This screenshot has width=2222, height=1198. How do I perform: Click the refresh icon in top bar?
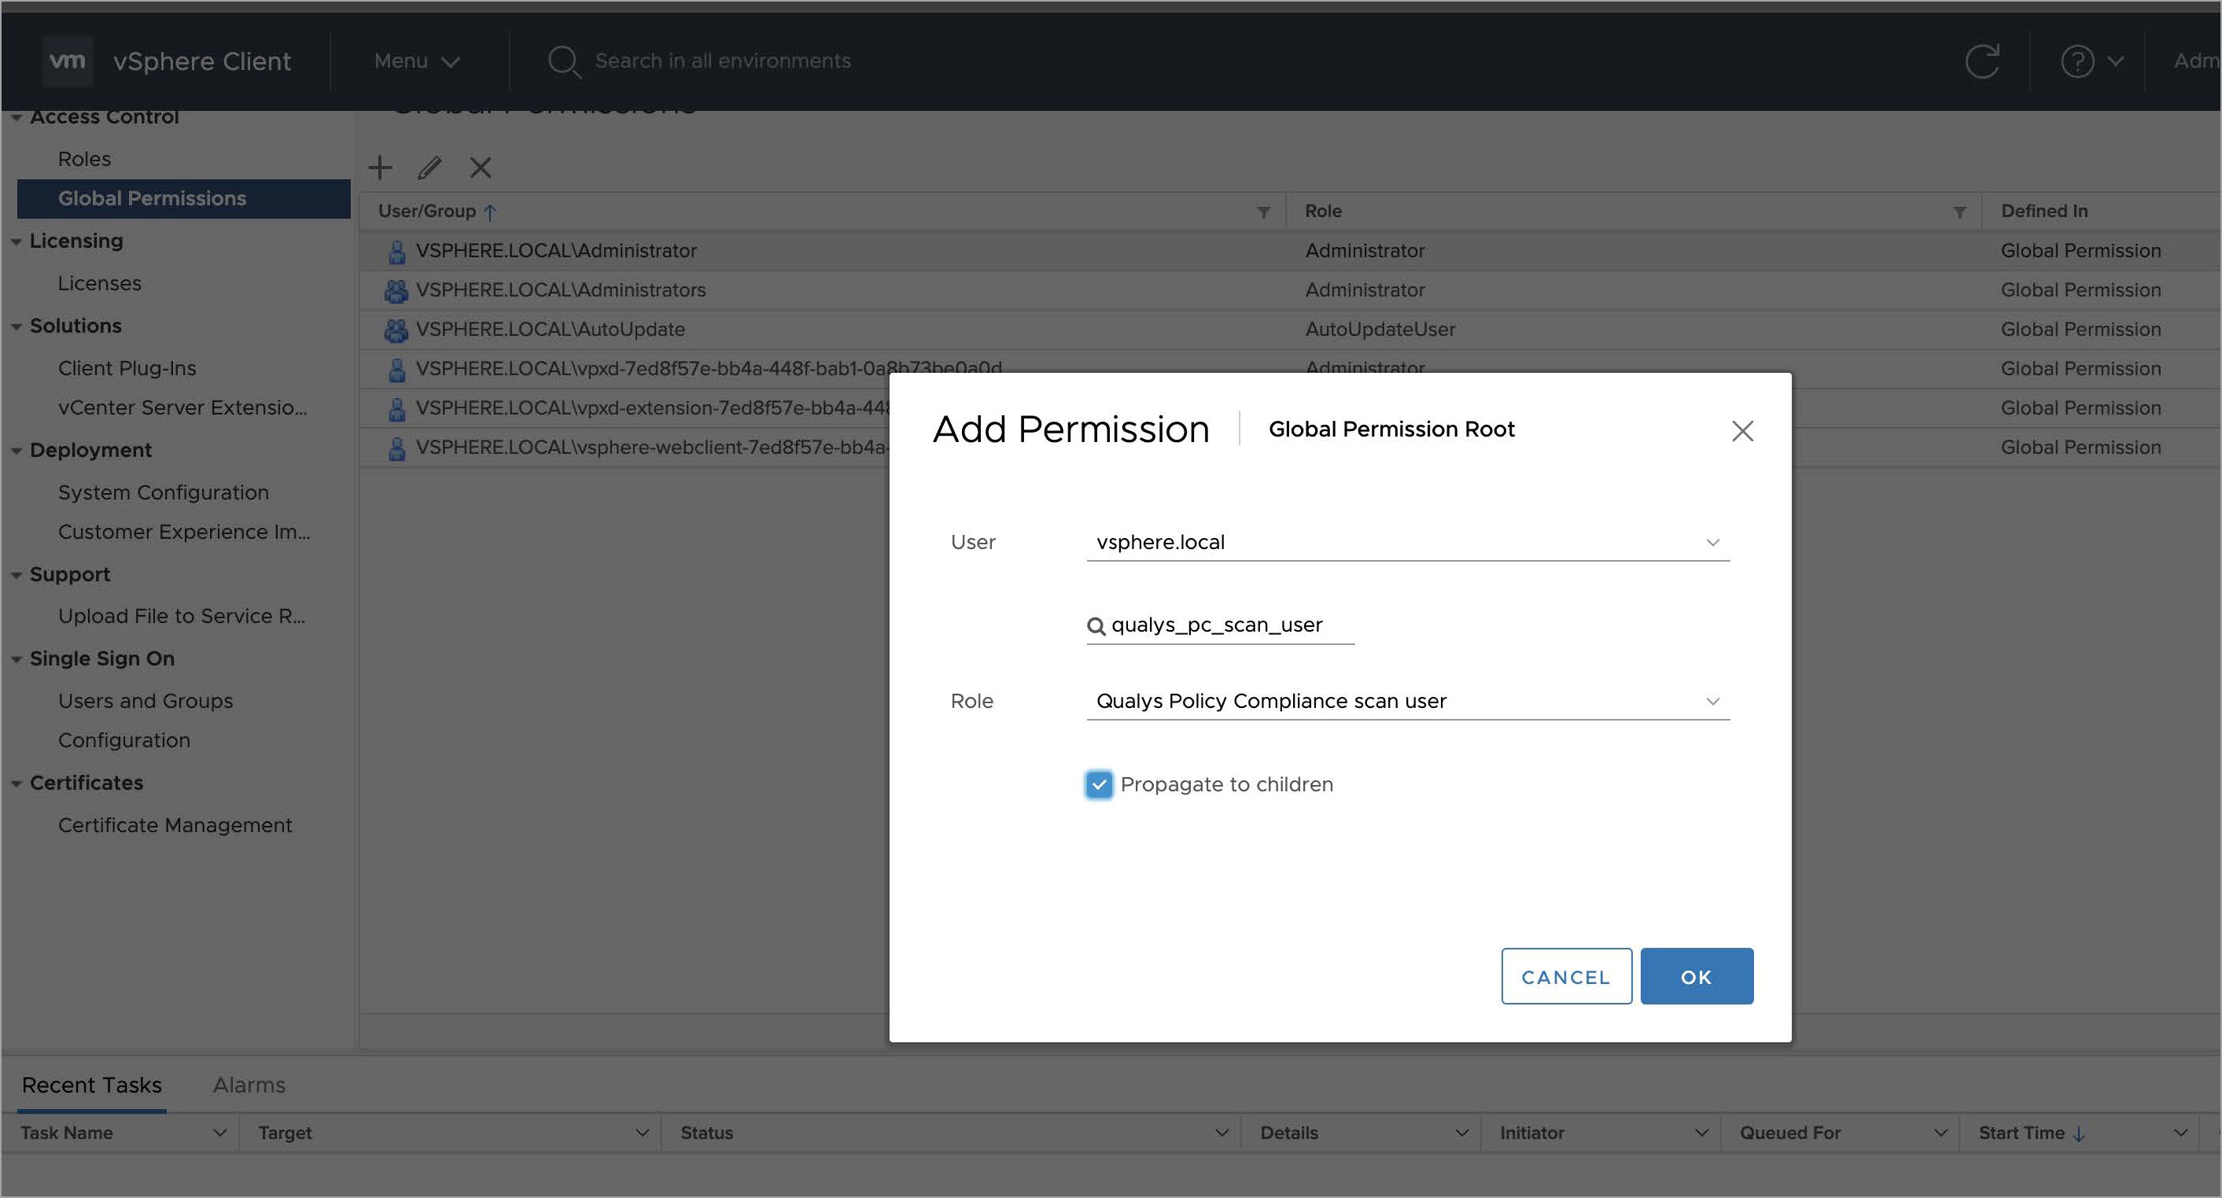point(1981,61)
